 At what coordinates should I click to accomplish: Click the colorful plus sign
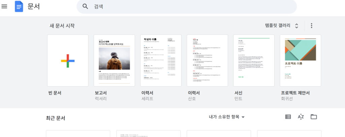[68, 61]
